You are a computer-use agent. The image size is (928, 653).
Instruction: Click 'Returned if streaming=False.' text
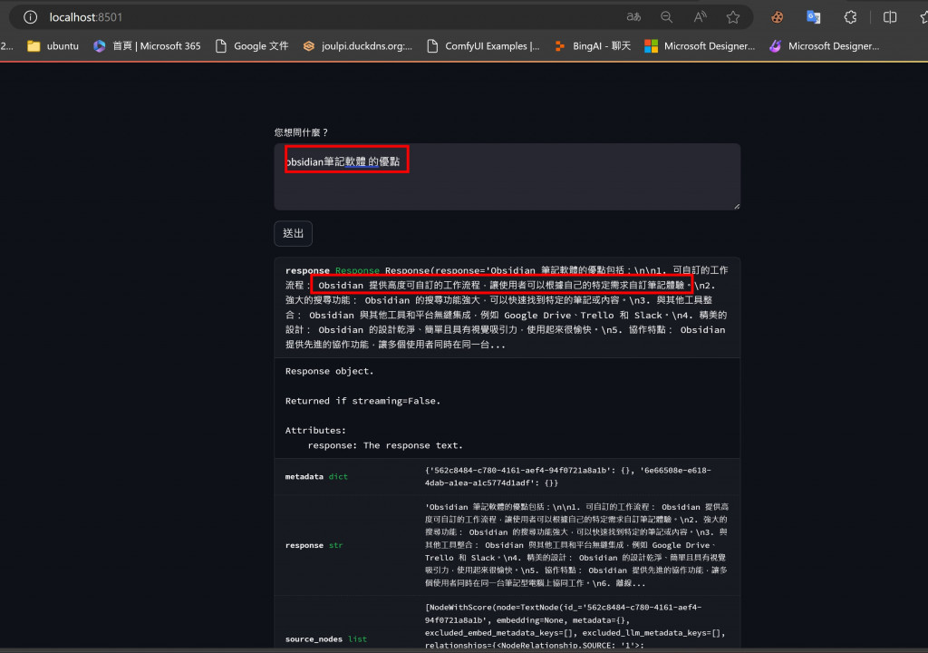362,401
